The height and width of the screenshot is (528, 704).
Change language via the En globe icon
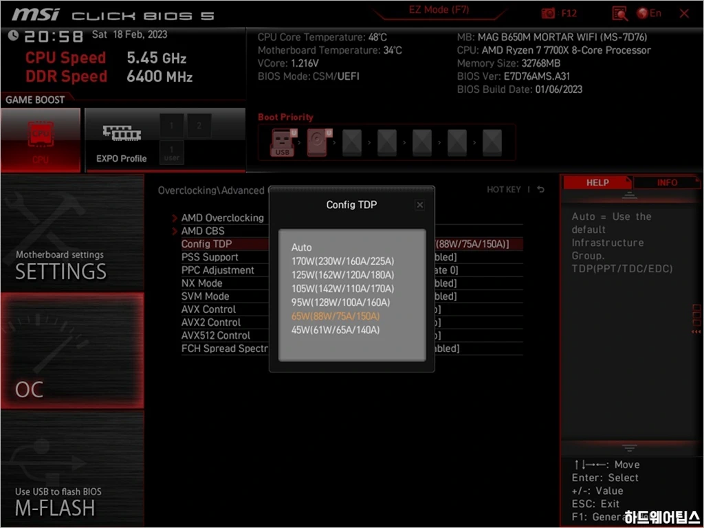pos(649,14)
